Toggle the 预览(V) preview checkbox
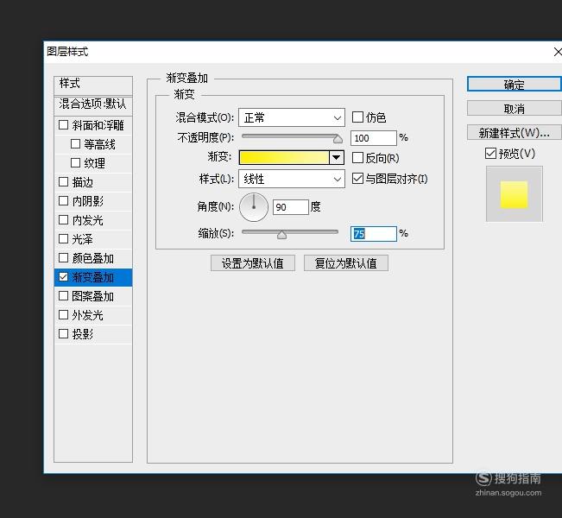The height and width of the screenshot is (518, 562). tap(490, 154)
